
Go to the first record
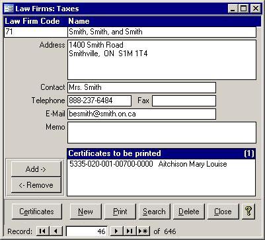pyautogui.click(x=42, y=231)
